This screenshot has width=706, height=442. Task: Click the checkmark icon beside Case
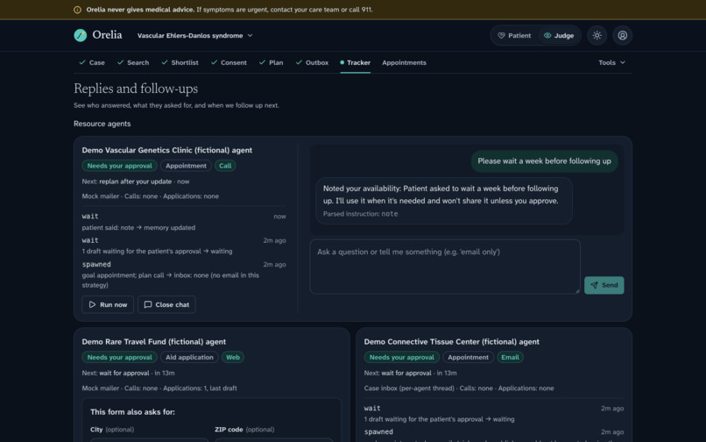82,62
